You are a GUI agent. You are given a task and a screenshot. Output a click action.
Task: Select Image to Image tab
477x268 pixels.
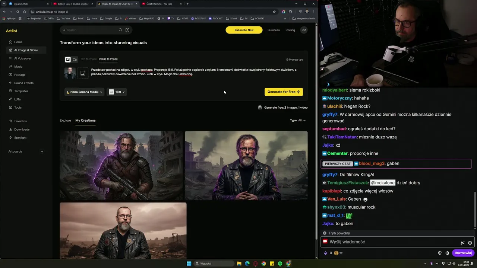click(108, 59)
